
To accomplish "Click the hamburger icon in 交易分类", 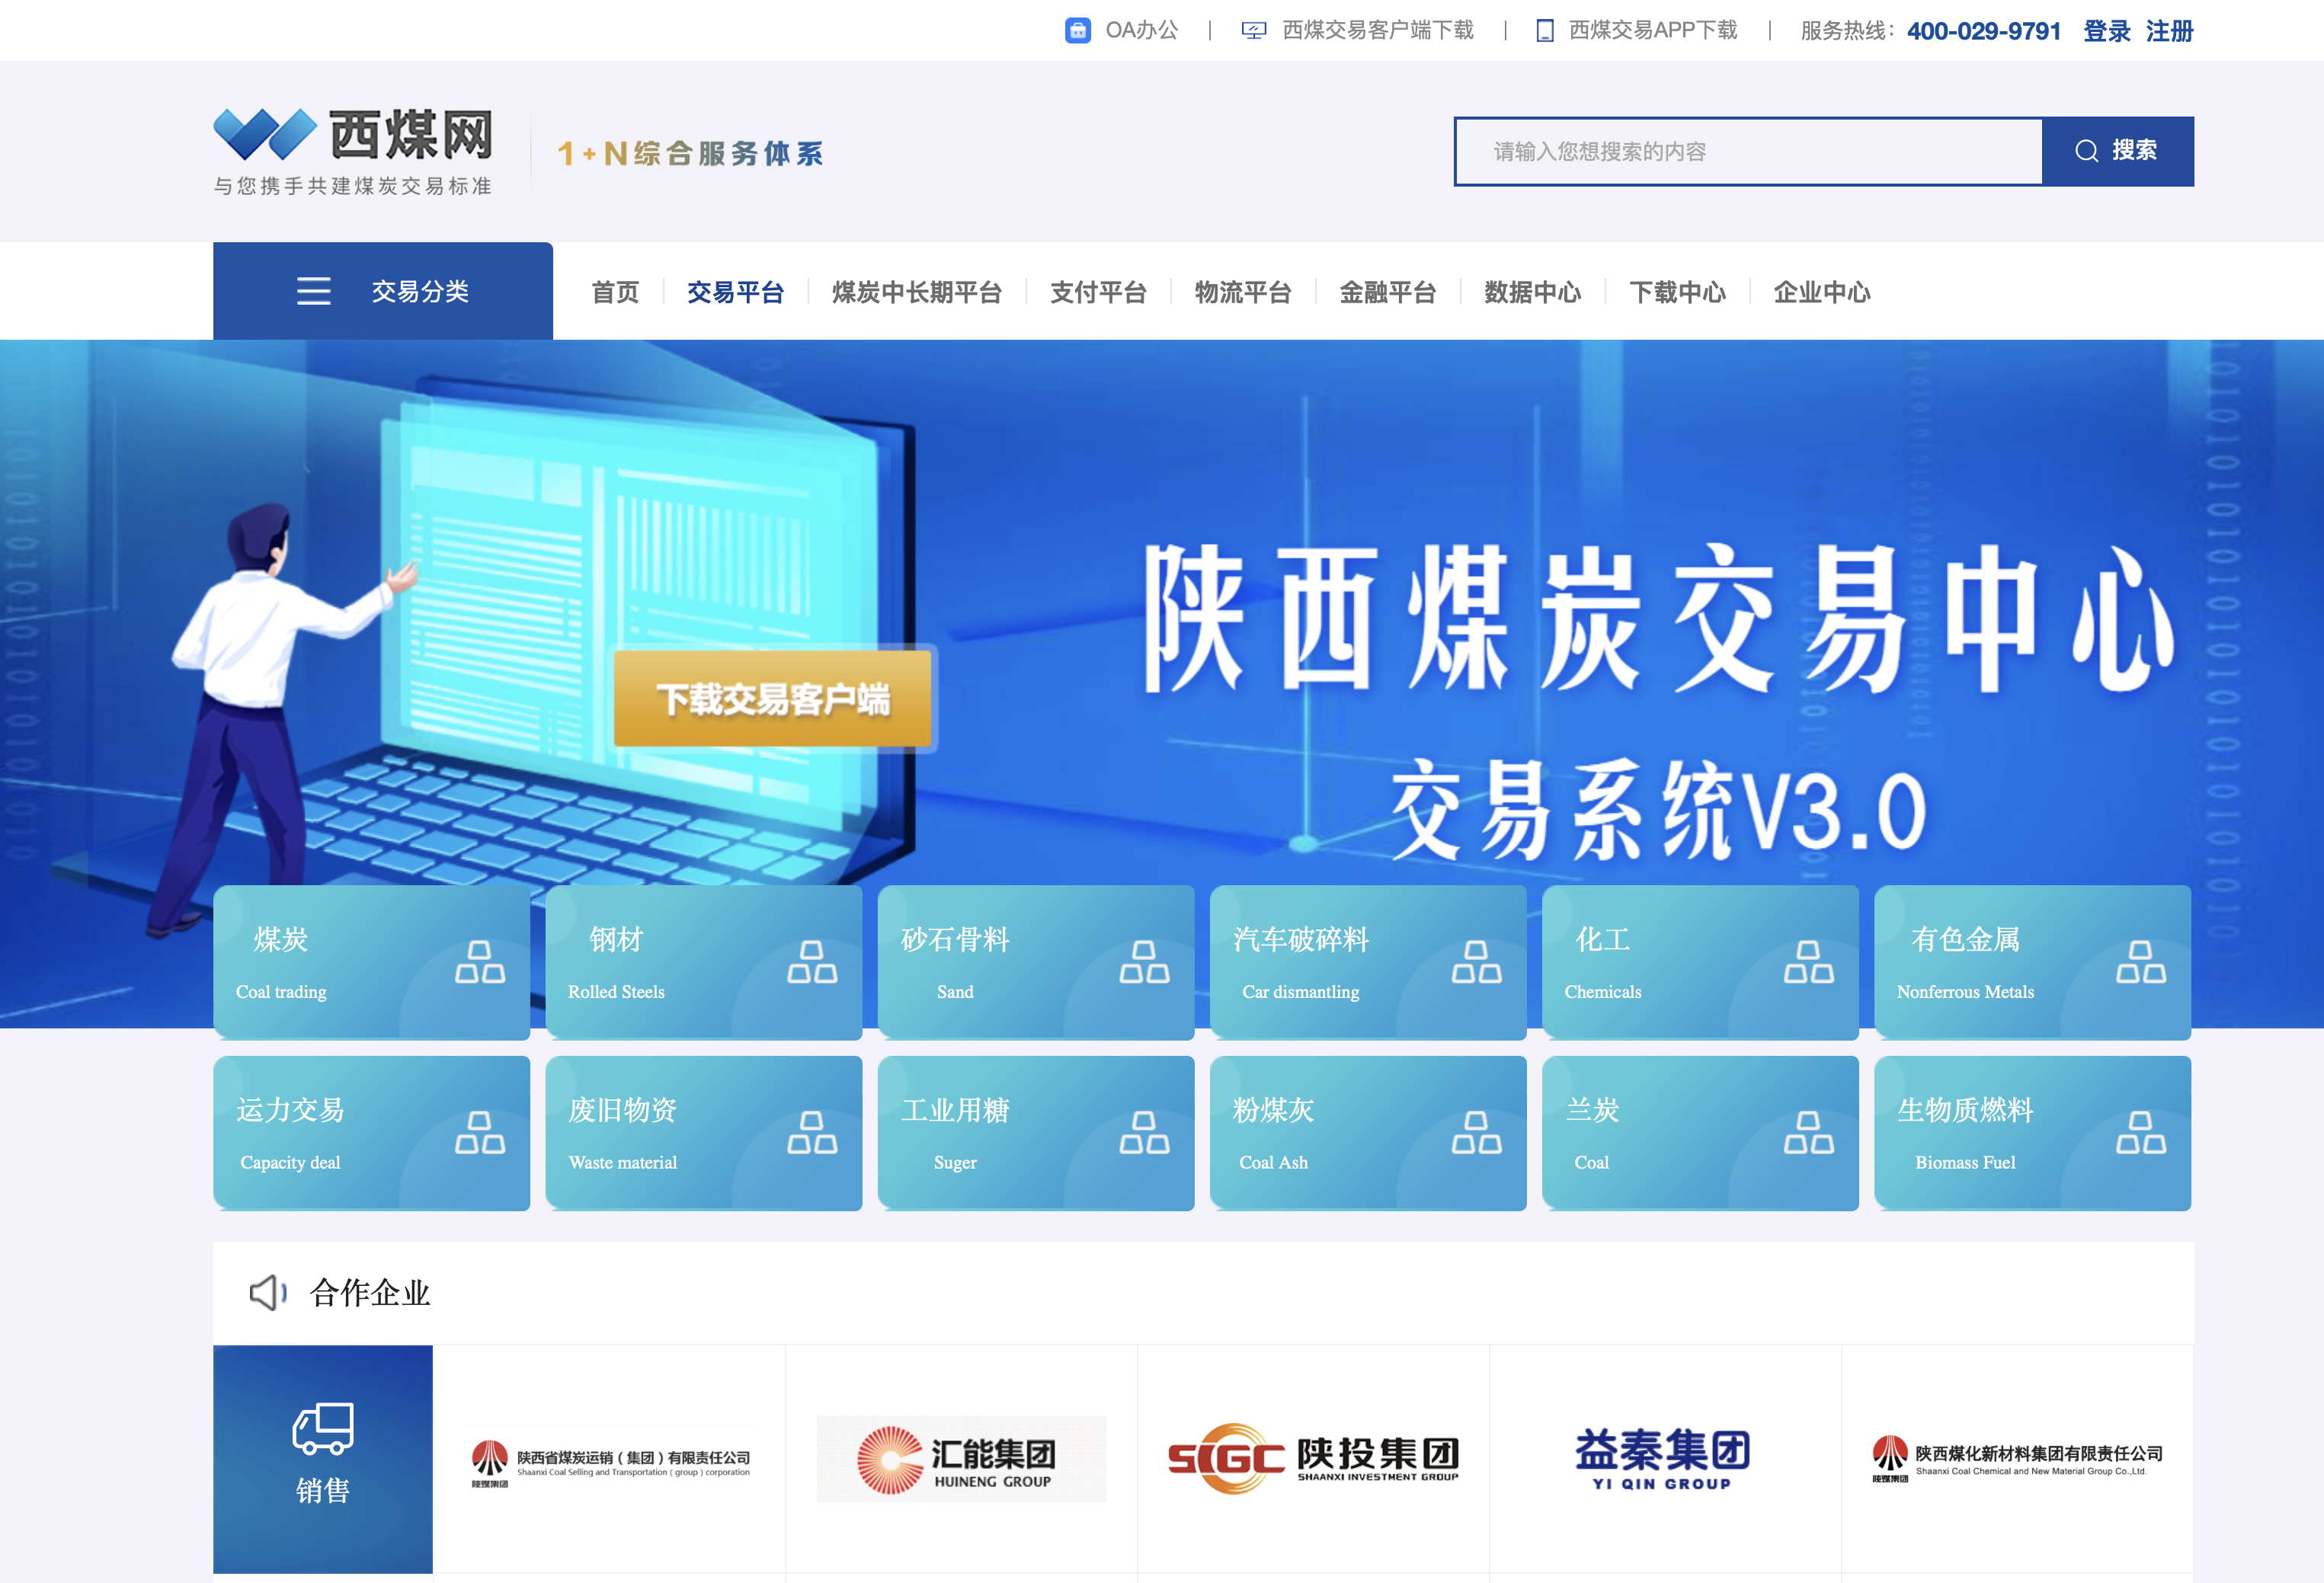I will click(313, 291).
